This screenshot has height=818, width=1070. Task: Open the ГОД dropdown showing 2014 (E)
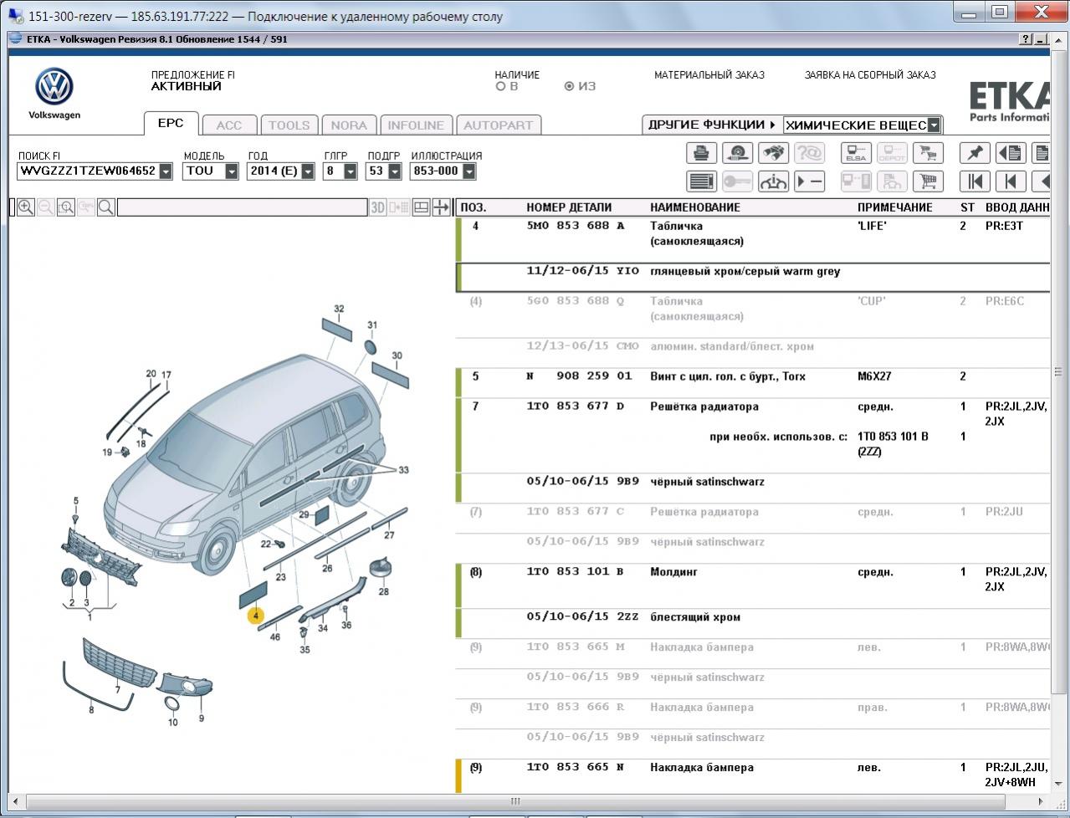tap(308, 171)
